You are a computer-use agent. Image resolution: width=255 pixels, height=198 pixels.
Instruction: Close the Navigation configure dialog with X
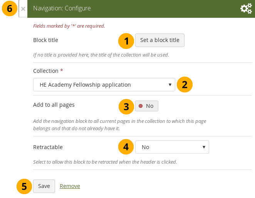pyautogui.click(x=23, y=8)
